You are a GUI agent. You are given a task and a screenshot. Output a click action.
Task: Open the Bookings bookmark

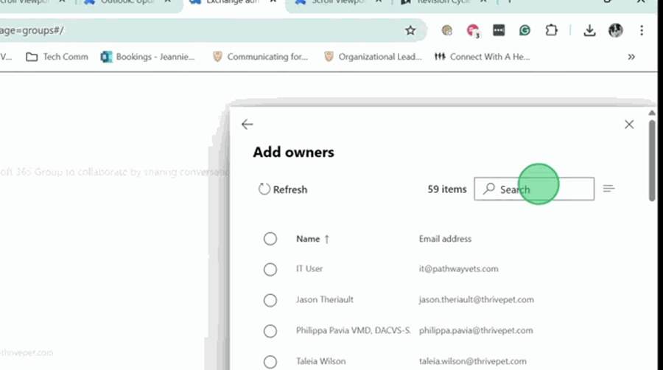147,57
